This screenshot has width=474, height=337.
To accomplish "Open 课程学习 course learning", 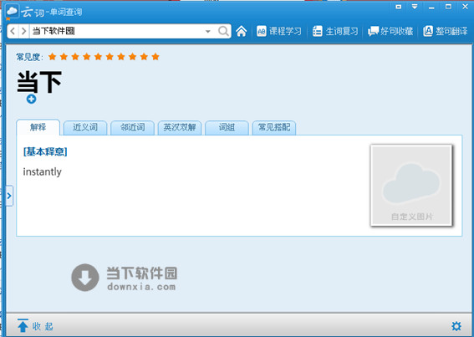I will click(x=278, y=31).
